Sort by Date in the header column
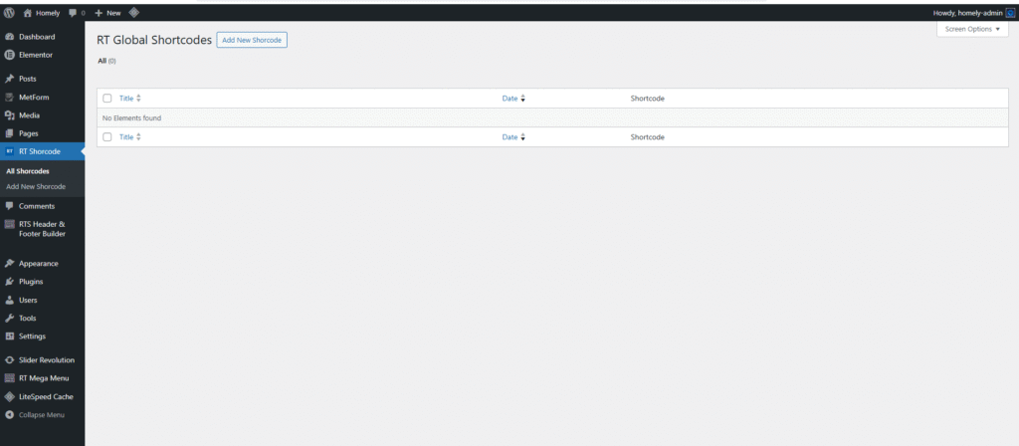Screen dimensions: 1019x446 coord(513,99)
